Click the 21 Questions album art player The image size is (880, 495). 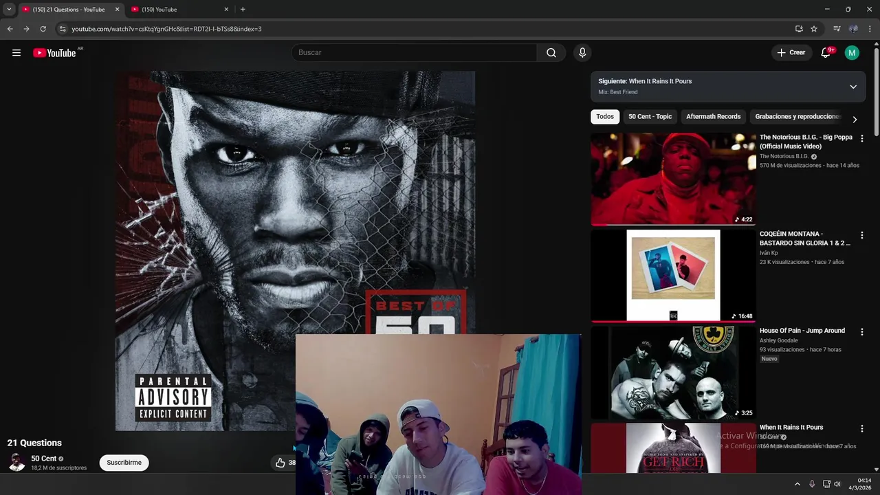pos(295,251)
